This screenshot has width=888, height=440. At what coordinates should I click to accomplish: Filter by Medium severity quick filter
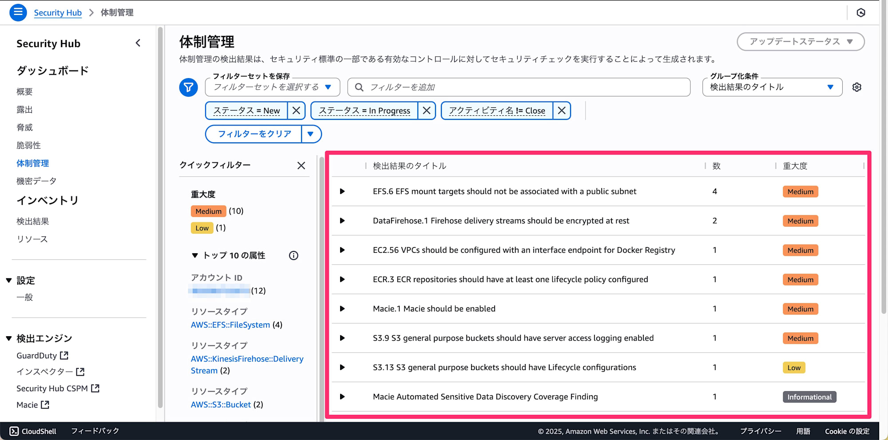[x=208, y=211]
